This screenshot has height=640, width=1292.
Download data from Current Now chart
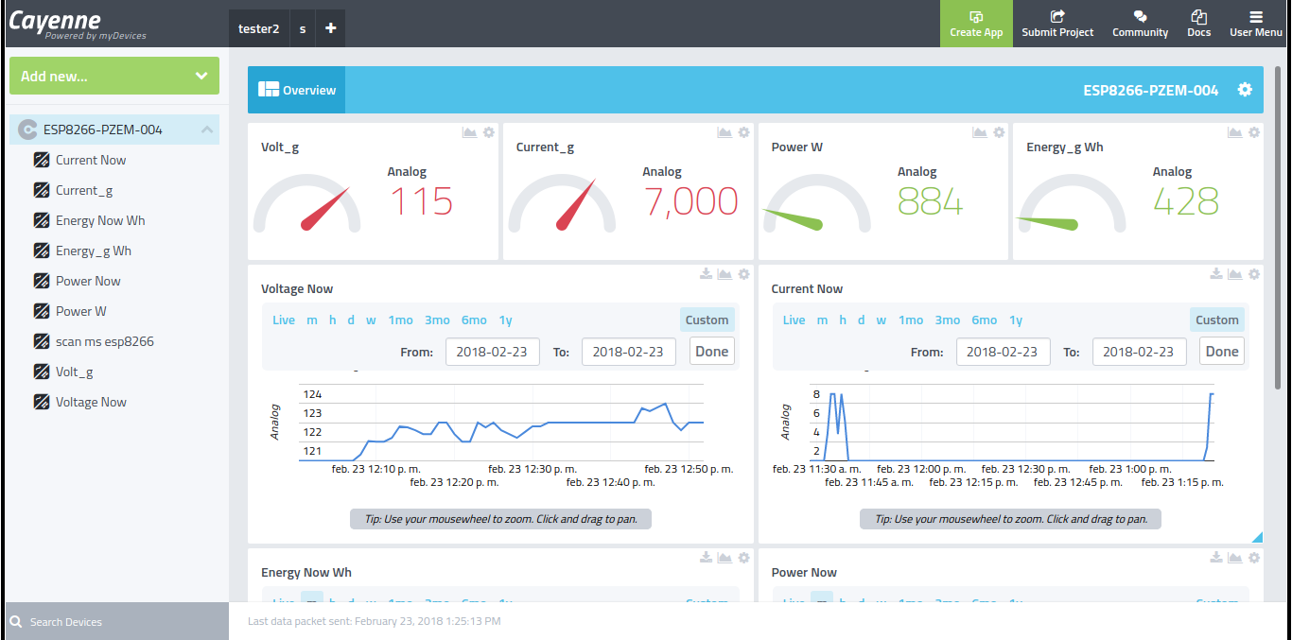[1216, 274]
